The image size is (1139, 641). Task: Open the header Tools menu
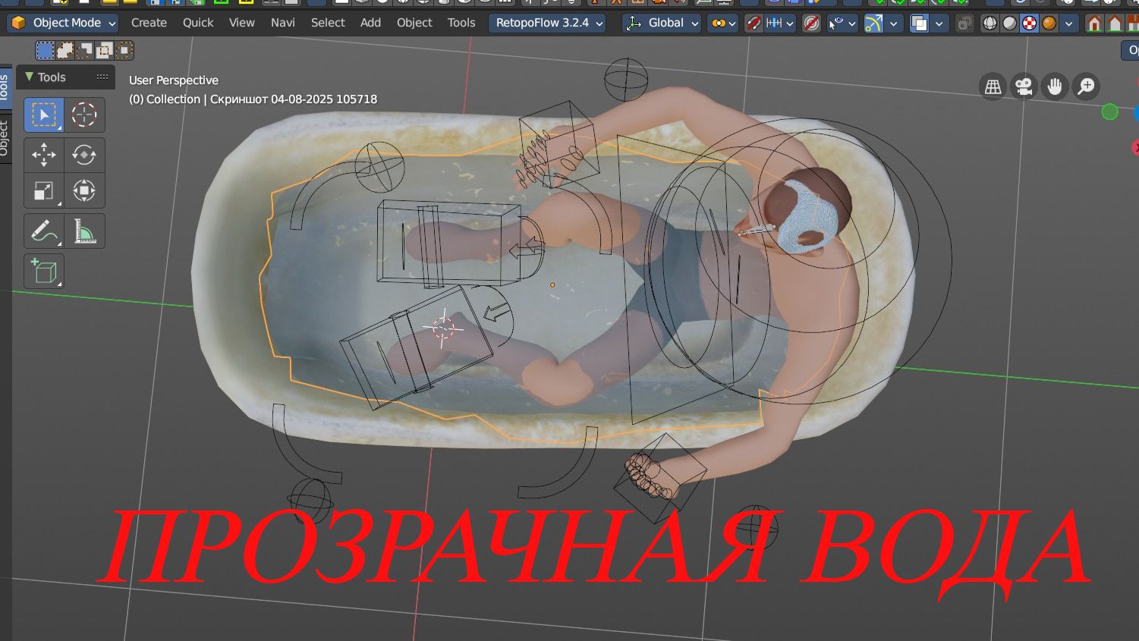(461, 23)
